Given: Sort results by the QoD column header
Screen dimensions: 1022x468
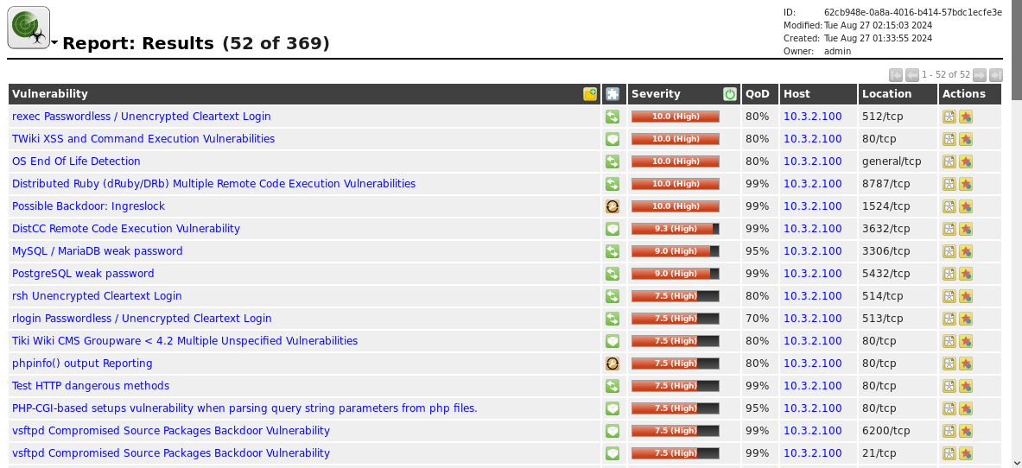Looking at the screenshot, I should (x=758, y=94).
